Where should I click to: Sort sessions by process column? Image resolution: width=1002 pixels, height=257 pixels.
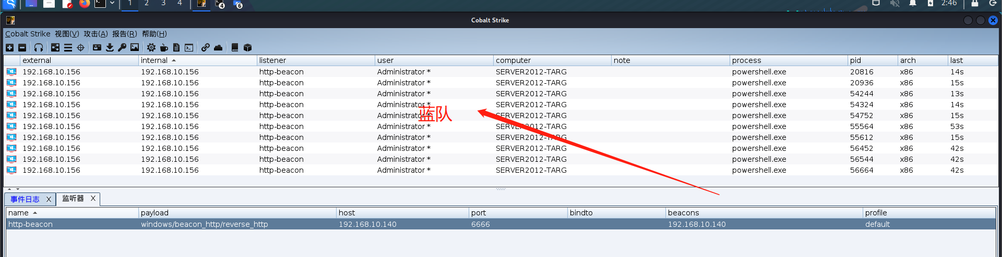[789, 60]
